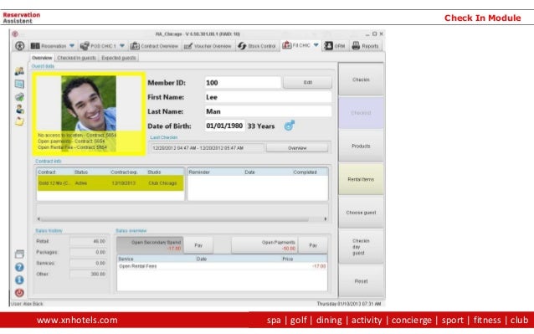Click the blue info icon in sidebar
This screenshot has height=334, width=534.
click(x=19, y=280)
